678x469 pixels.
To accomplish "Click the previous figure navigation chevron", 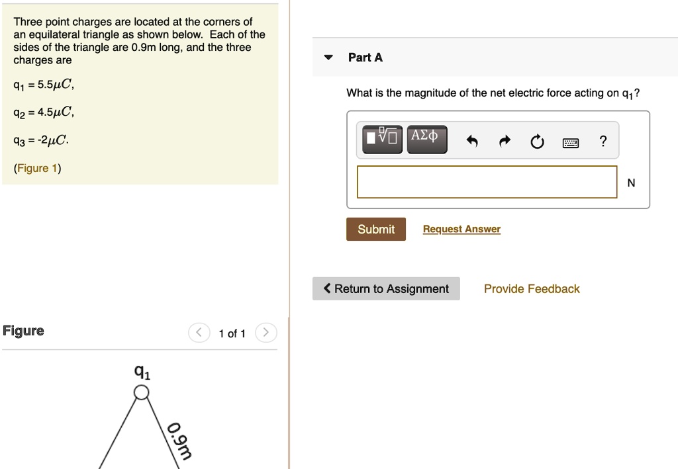I will click(x=199, y=333).
